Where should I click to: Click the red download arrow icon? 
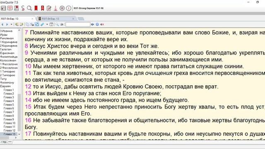(x=55, y=8)
